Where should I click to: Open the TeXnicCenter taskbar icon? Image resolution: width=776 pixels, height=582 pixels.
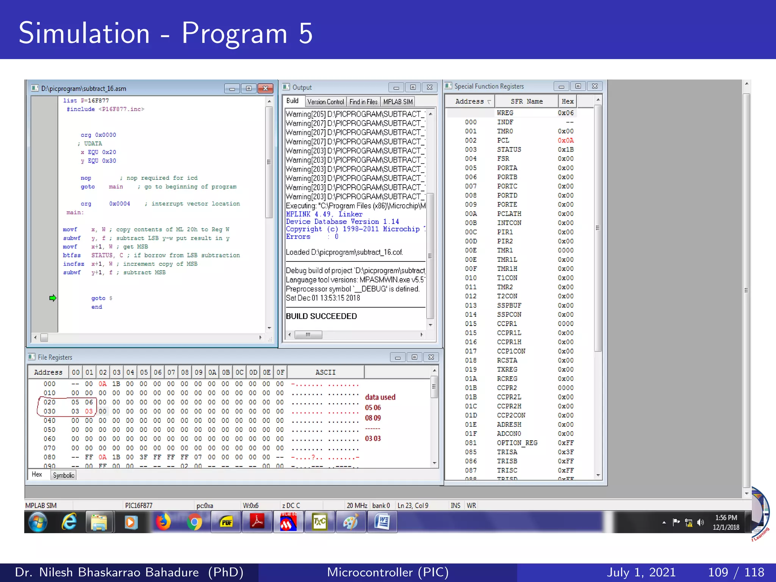pyautogui.click(x=319, y=522)
